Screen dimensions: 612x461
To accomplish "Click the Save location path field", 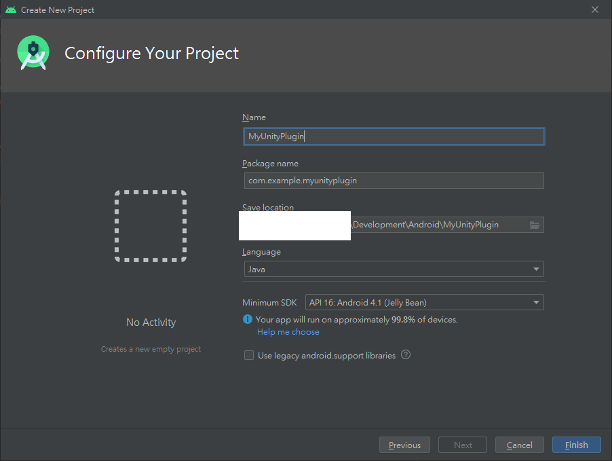I will pyautogui.click(x=434, y=225).
